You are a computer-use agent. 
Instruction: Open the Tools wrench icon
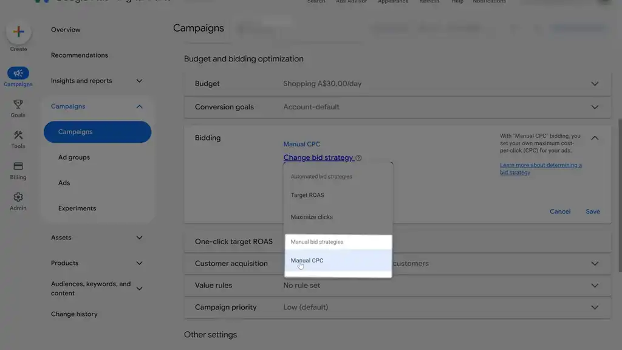tap(18, 135)
